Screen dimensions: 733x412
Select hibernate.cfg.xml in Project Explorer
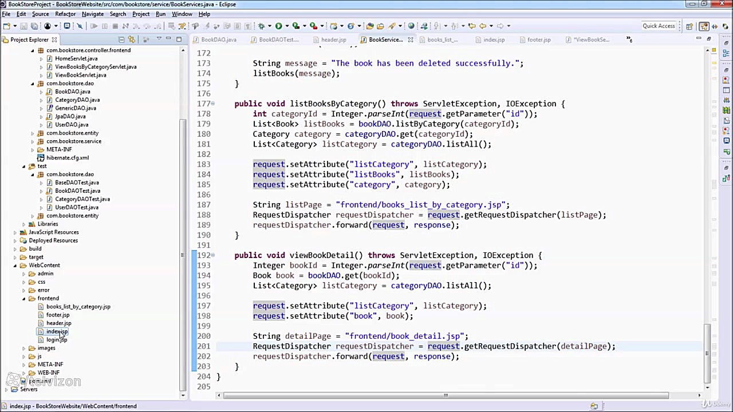pos(68,158)
